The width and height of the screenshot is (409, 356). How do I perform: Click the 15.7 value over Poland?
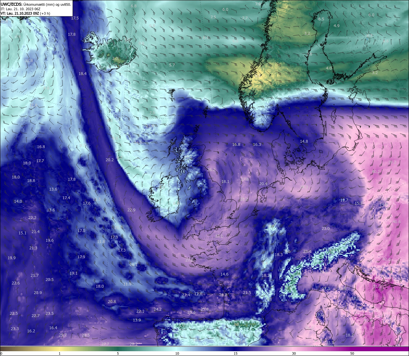pyautogui.click(x=359, y=203)
